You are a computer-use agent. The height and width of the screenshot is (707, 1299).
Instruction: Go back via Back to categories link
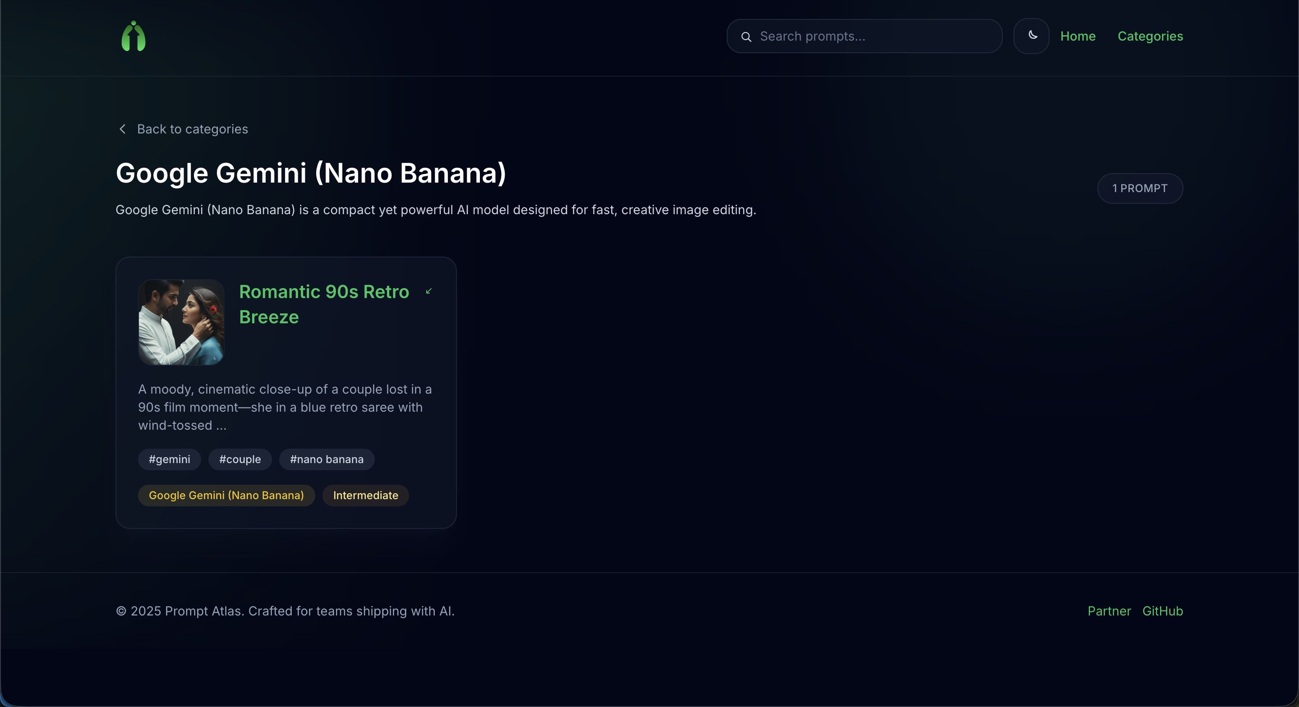192,129
